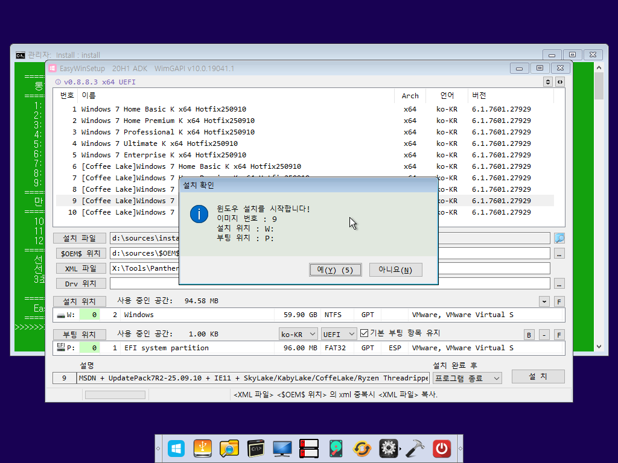This screenshot has width=618, height=463.
Task: Click the B button on boot location row
Action: 529,335
